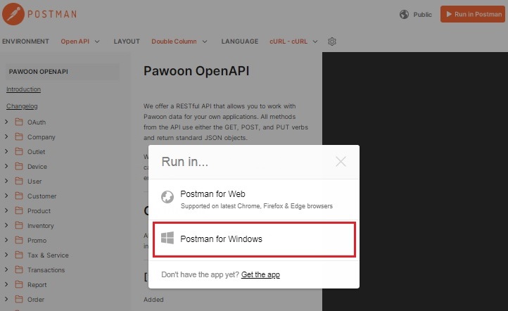Image resolution: width=508 pixels, height=311 pixels.
Task: Open the OAuth tree item label
Action: click(37, 122)
